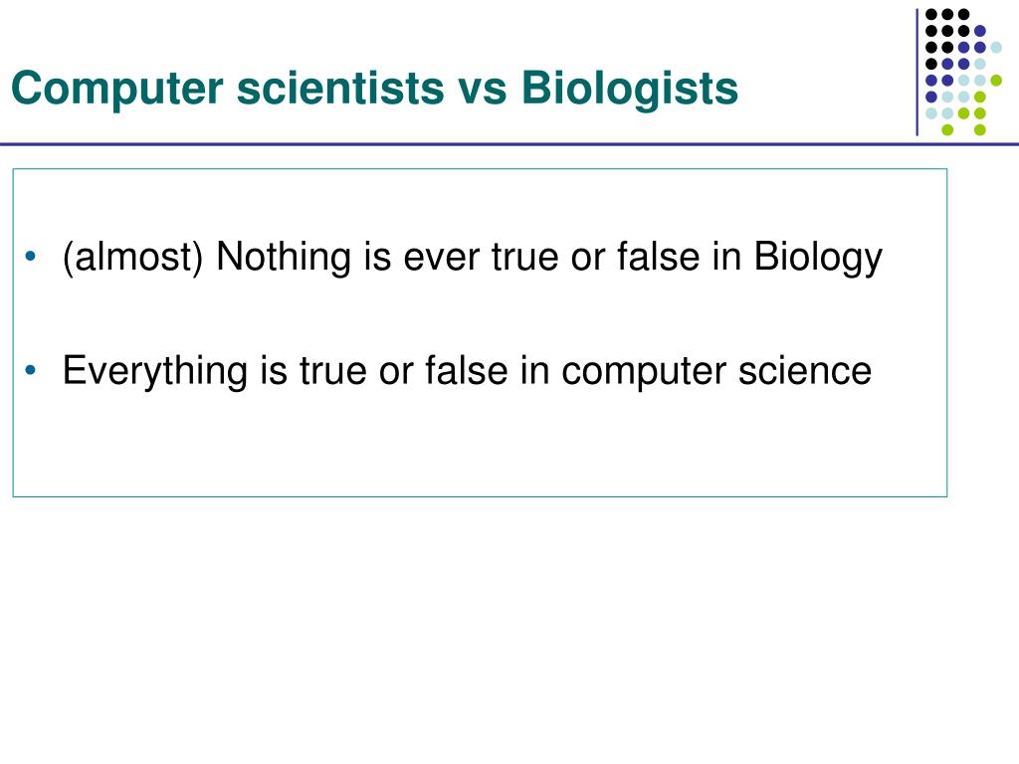Click the vertical purple line beside the dot grid
The image size is (1019, 764).
917,72
